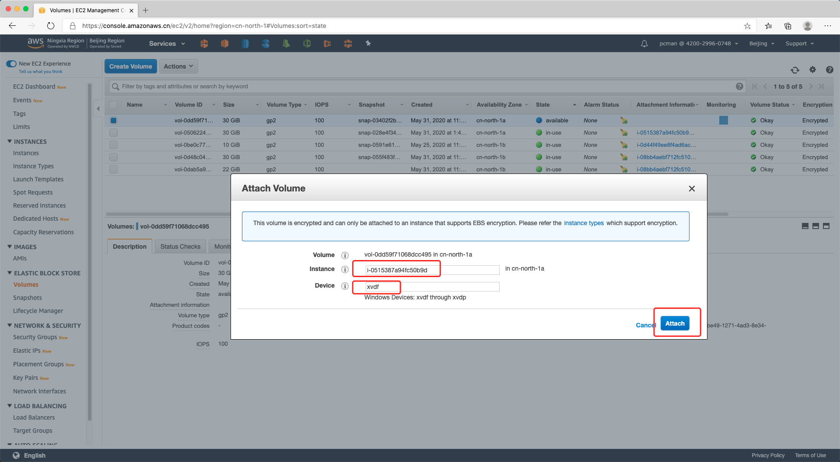Tick the select-all volumes header checkbox
Screen dimensions: 840x462
tap(113, 105)
